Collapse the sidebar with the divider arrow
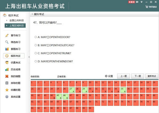This screenshot has height=113, width=159. coord(29,57)
